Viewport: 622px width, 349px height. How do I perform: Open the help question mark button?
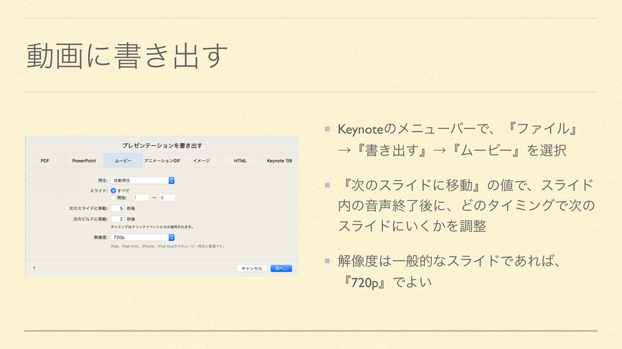coord(34,268)
